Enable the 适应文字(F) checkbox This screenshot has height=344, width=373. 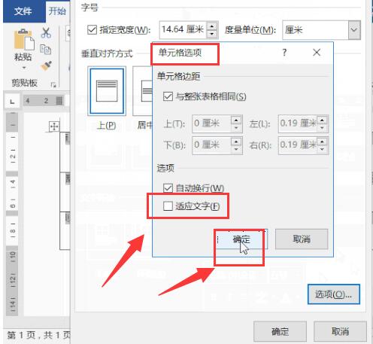point(168,206)
